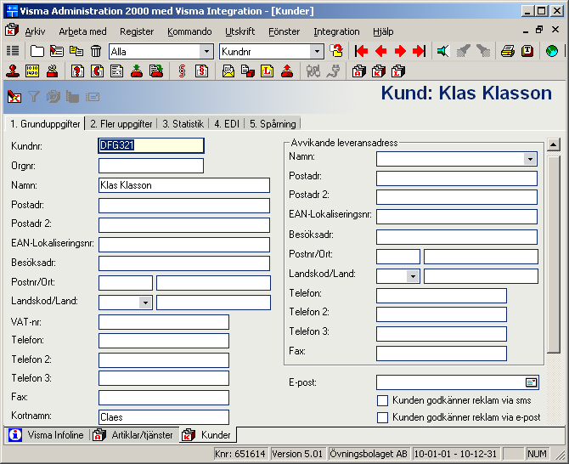Click the yellow document with question mark

coord(77,71)
